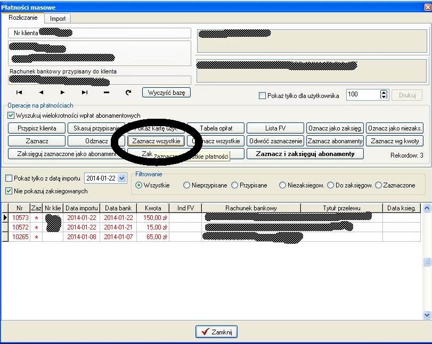Open the Rozliczanie tab
The image size is (432, 344).
point(23,18)
